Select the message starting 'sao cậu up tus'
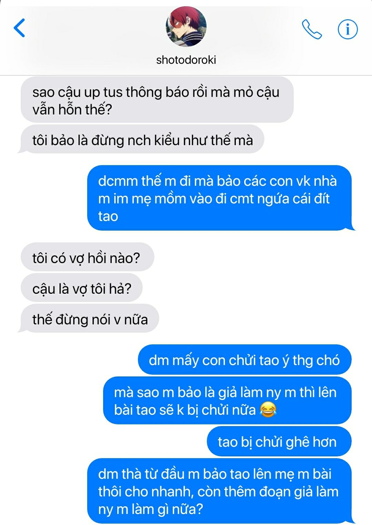The height and width of the screenshot is (525, 372). point(157,100)
